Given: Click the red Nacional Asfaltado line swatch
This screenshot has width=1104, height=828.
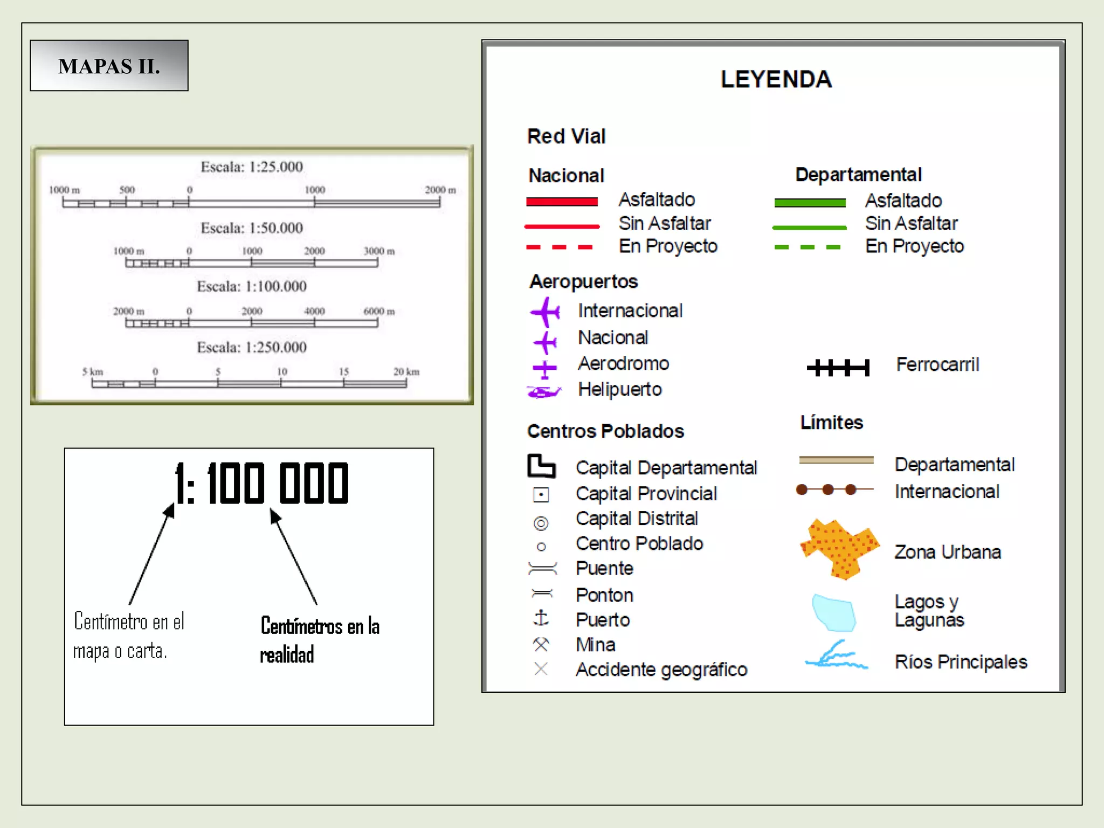Looking at the screenshot, I should point(562,202).
